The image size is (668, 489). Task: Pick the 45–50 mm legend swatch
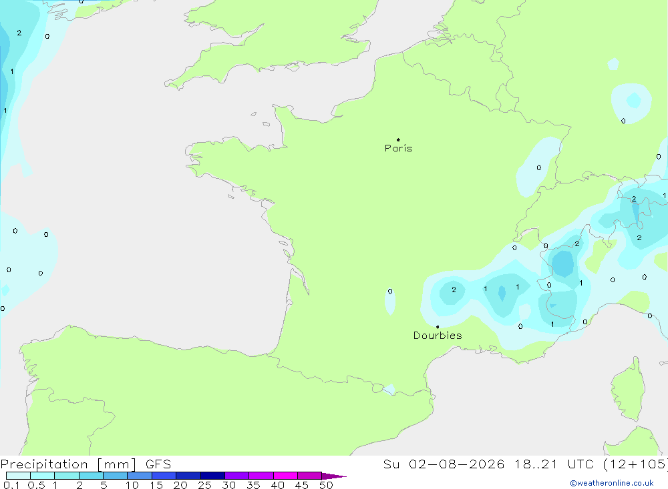coord(310,476)
